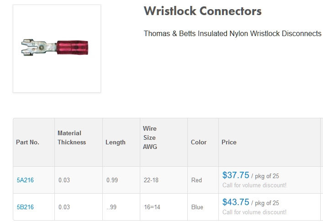Viewport: 323px width, 222px height.
Task: Click the 22-18 wire size cell
Action: [x=151, y=180]
